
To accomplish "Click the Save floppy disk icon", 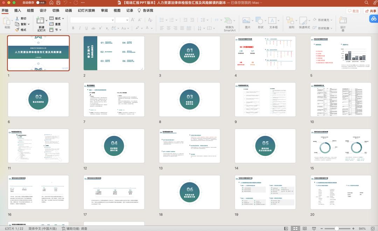I will coord(58,3).
